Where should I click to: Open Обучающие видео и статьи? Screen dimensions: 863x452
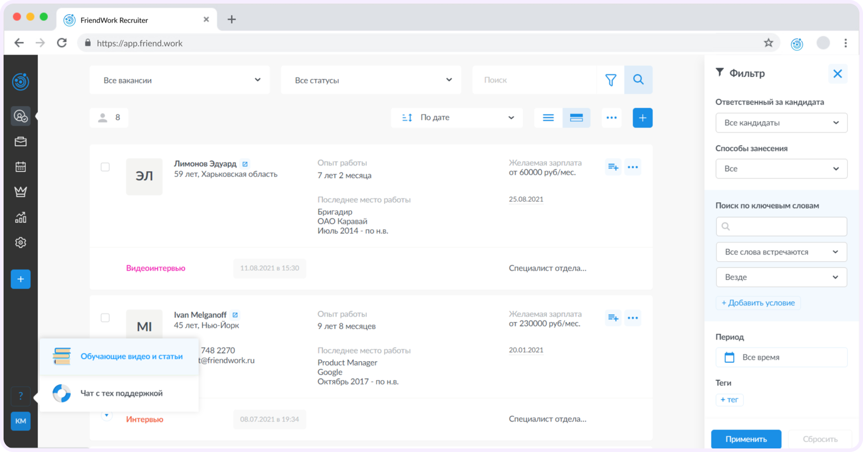[x=119, y=357]
